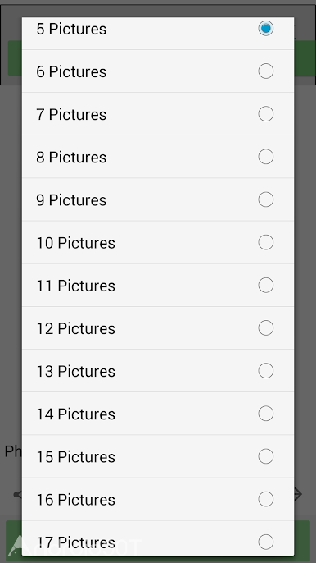Select 14 Pictures radio circle
316x563 pixels.
[x=265, y=414]
